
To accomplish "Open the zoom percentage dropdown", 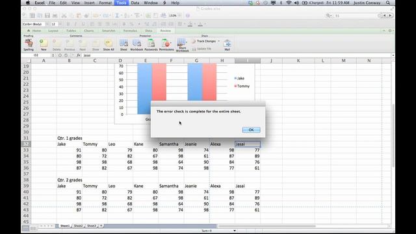I will click(x=180, y=16).
